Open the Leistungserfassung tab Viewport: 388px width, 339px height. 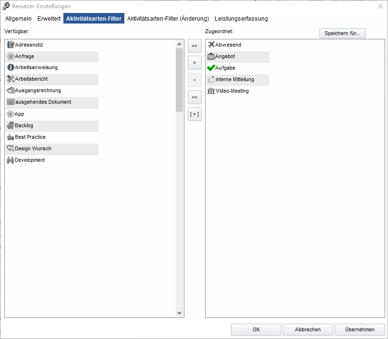(x=241, y=19)
